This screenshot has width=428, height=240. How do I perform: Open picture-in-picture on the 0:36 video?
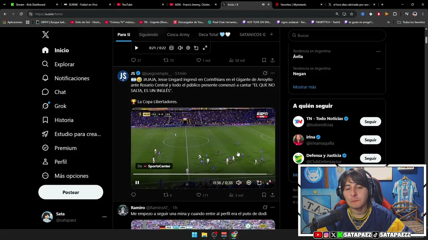click(x=259, y=183)
